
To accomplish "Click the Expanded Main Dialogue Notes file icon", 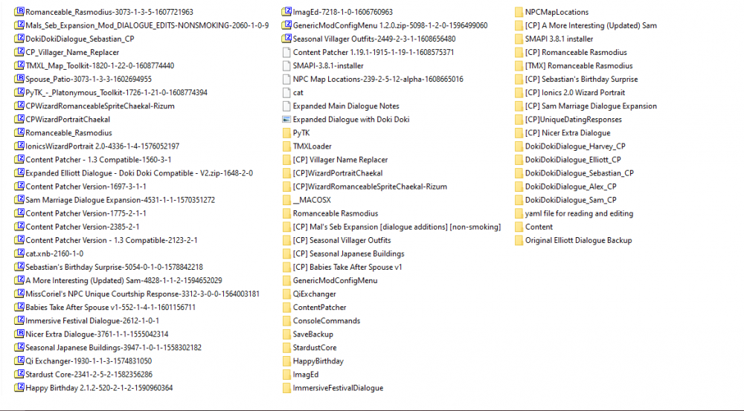I will pos(286,106).
